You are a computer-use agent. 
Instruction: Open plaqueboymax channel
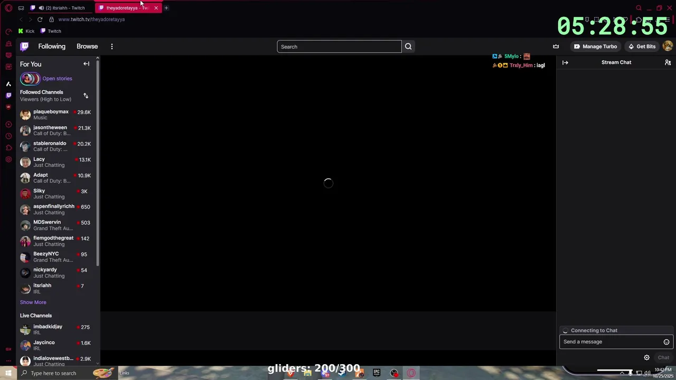coord(55,115)
